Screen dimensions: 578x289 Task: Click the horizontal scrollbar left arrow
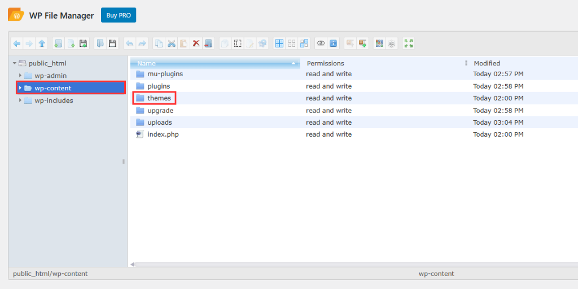[133, 264]
